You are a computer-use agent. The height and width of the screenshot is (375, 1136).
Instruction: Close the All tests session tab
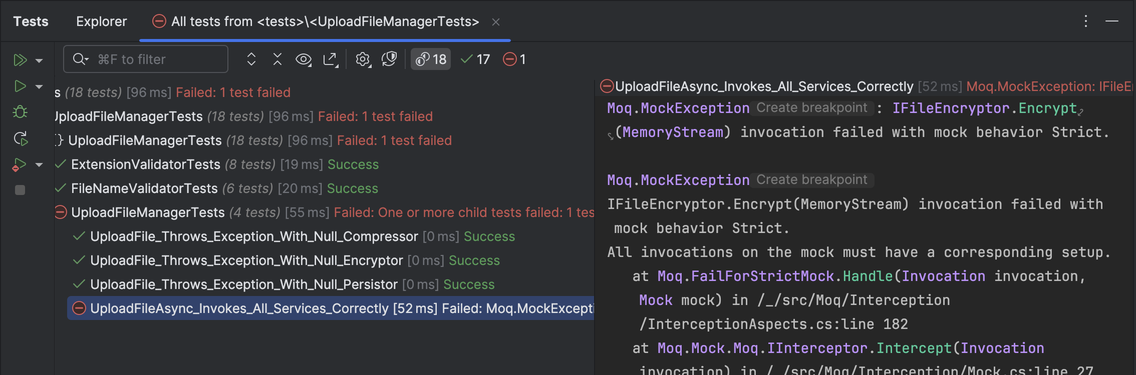[496, 22]
